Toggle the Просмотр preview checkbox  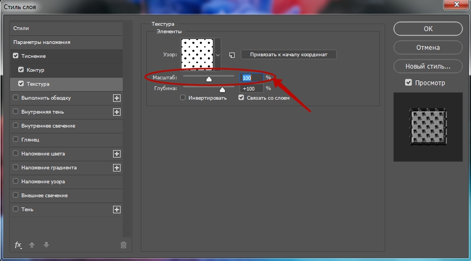408,83
